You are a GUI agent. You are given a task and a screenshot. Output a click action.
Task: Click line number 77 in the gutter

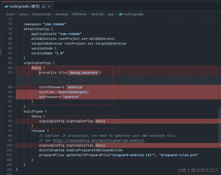click(10, 24)
